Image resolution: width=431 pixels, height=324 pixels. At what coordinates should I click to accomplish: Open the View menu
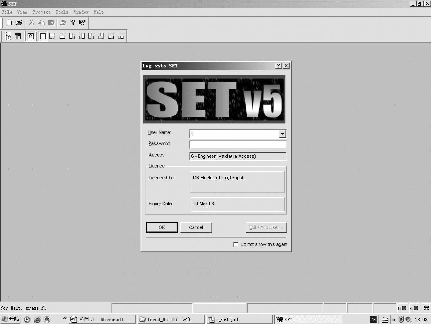point(22,12)
